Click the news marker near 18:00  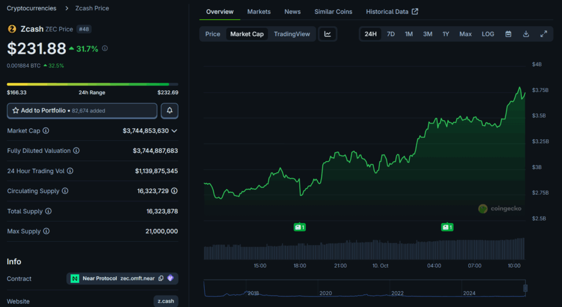pos(300,227)
